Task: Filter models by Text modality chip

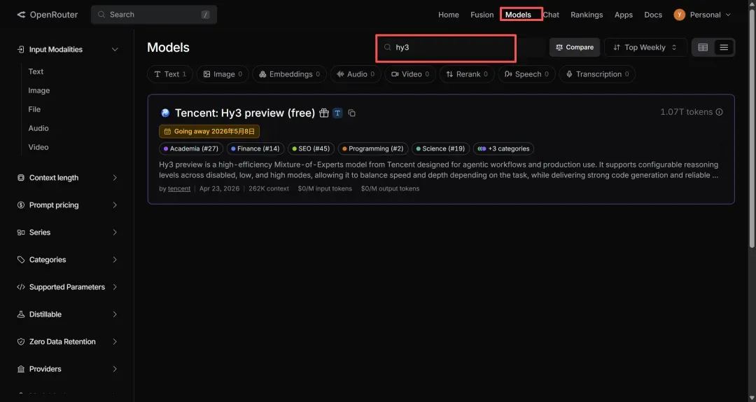Action: tap(169, 74)
